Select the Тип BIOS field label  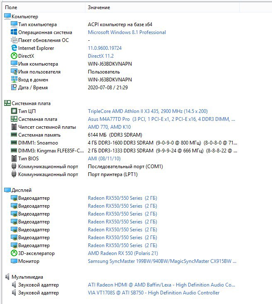29,159
